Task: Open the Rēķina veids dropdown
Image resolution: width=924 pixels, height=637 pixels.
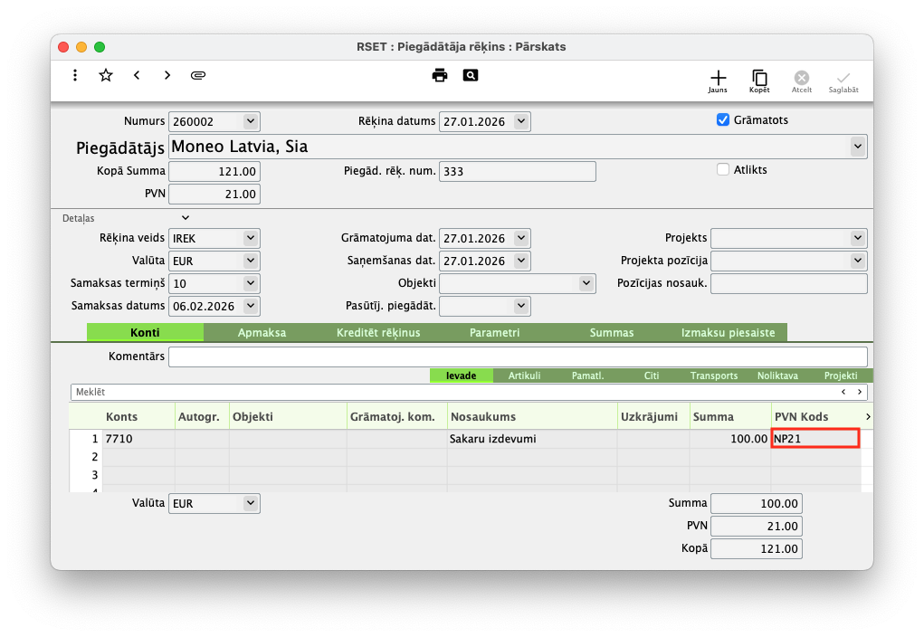Action: (251, 238)
